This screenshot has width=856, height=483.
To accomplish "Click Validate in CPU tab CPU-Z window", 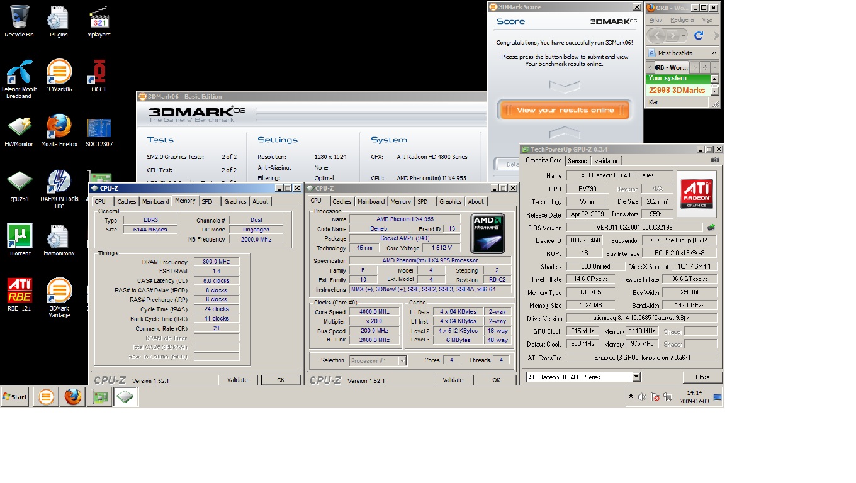I will click(453, 380).
